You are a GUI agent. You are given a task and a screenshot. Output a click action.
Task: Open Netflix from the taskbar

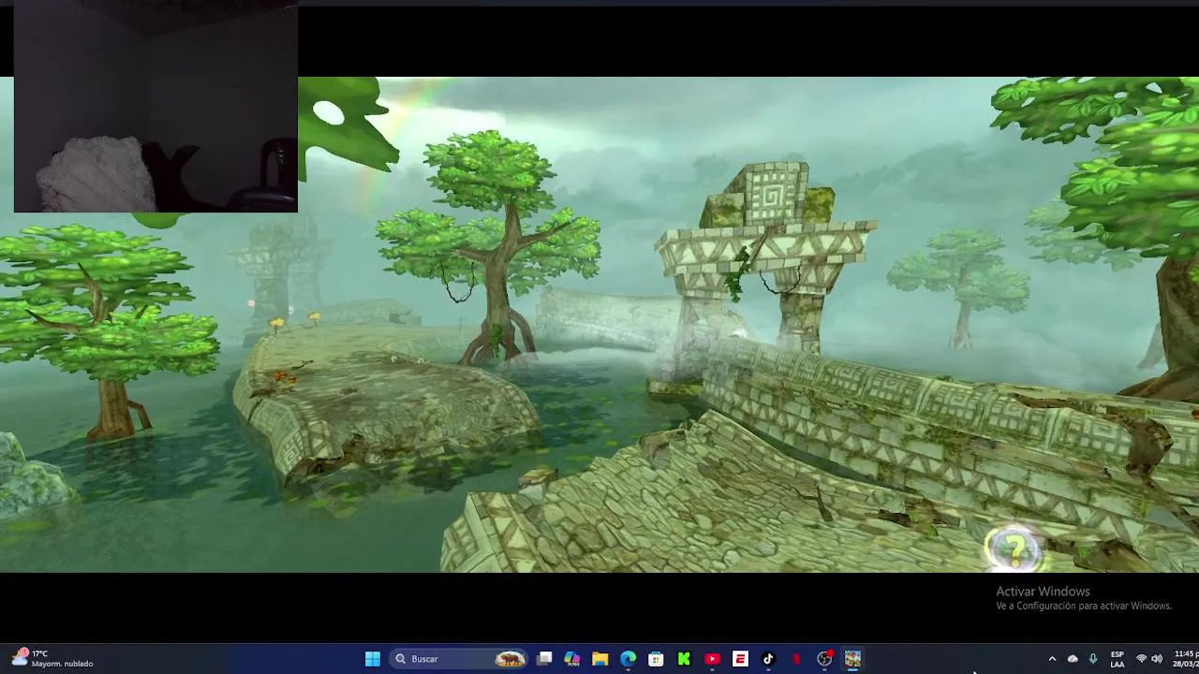797,659
